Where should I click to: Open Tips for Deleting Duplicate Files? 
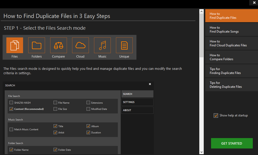(x=231, y=85)
